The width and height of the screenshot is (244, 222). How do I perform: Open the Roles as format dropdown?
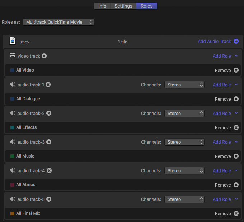58,22
